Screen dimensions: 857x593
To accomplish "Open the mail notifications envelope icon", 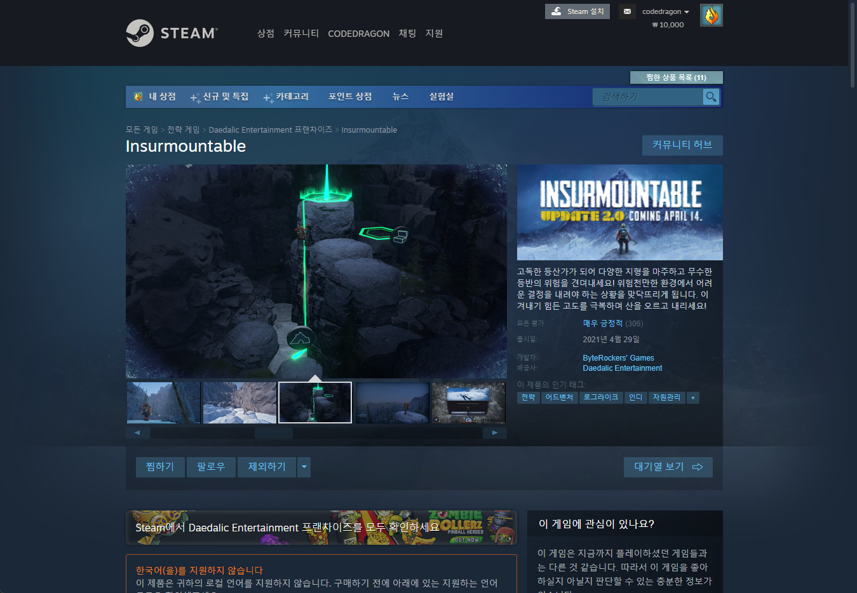I will pos(627,11).
